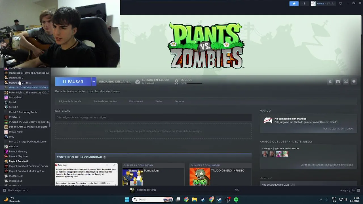Switch to Big Picture mode icon

click(341, 3)
